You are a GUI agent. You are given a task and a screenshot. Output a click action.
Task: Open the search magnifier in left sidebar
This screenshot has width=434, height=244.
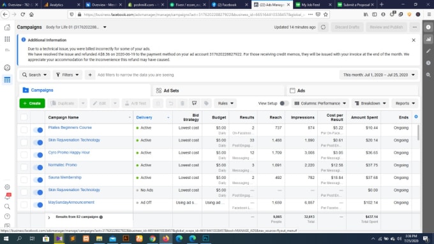7,206
